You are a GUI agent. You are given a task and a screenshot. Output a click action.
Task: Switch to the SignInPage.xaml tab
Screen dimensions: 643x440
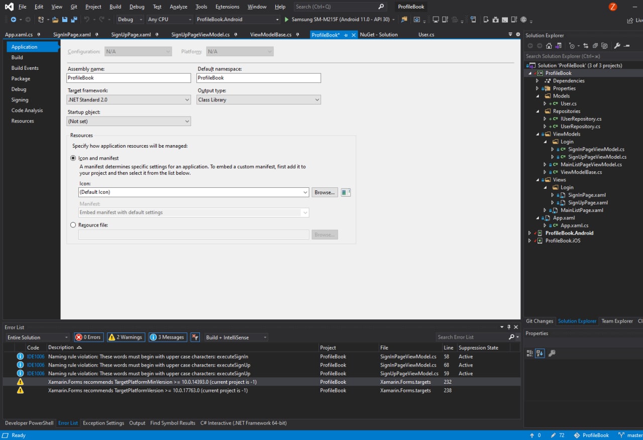click(x=72, y=35)
